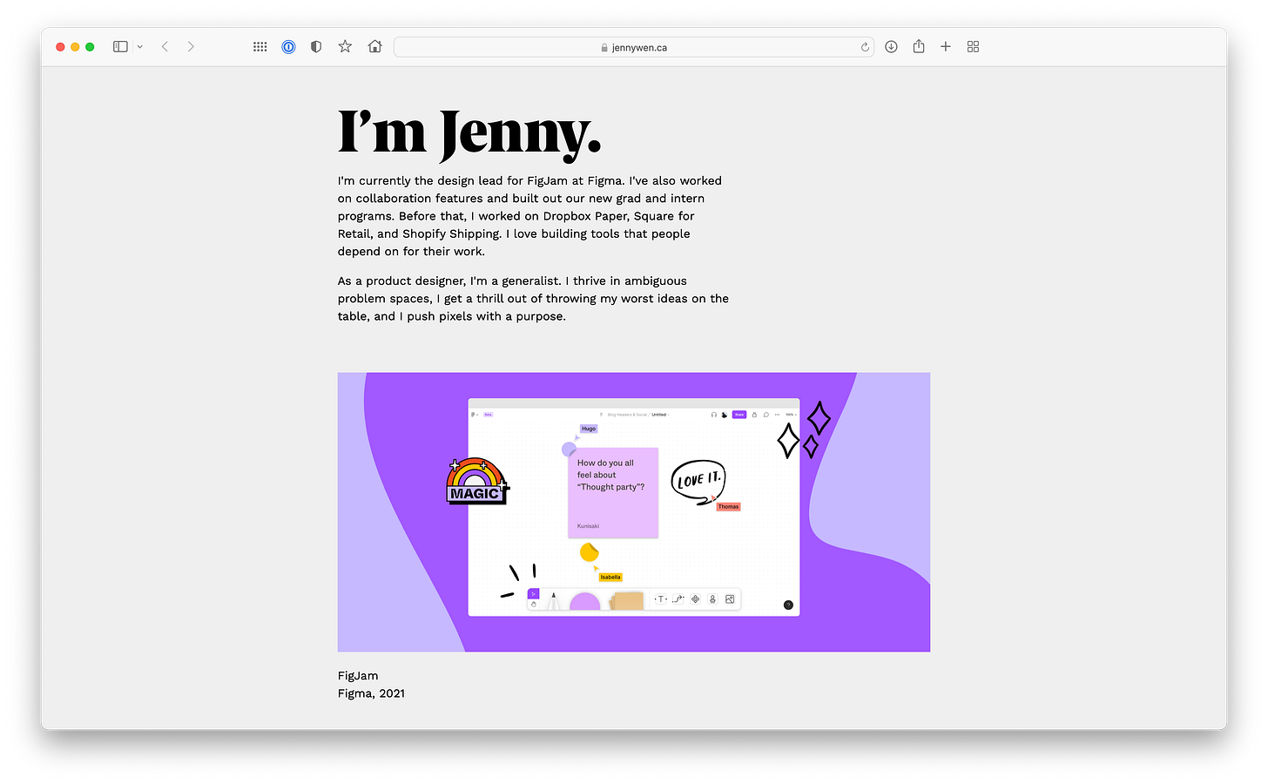Open the share sheet icon
This screenshot has height=784, width=1268.
click(x=919, y=46)
